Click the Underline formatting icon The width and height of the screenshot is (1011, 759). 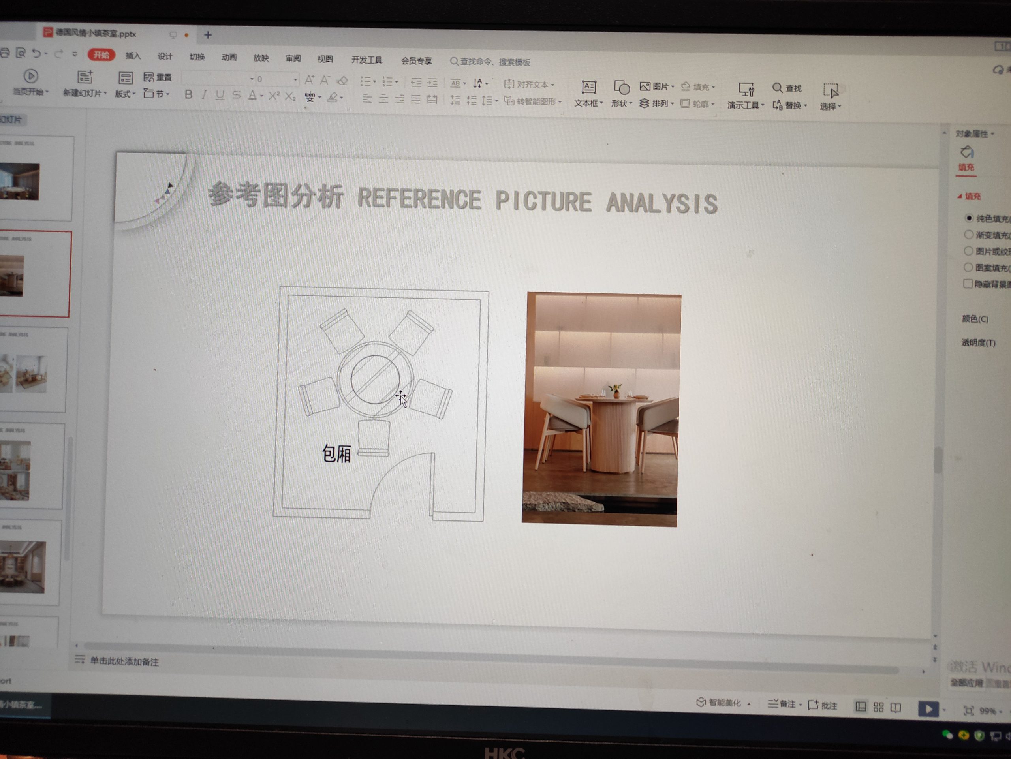(x=220, y=95)
